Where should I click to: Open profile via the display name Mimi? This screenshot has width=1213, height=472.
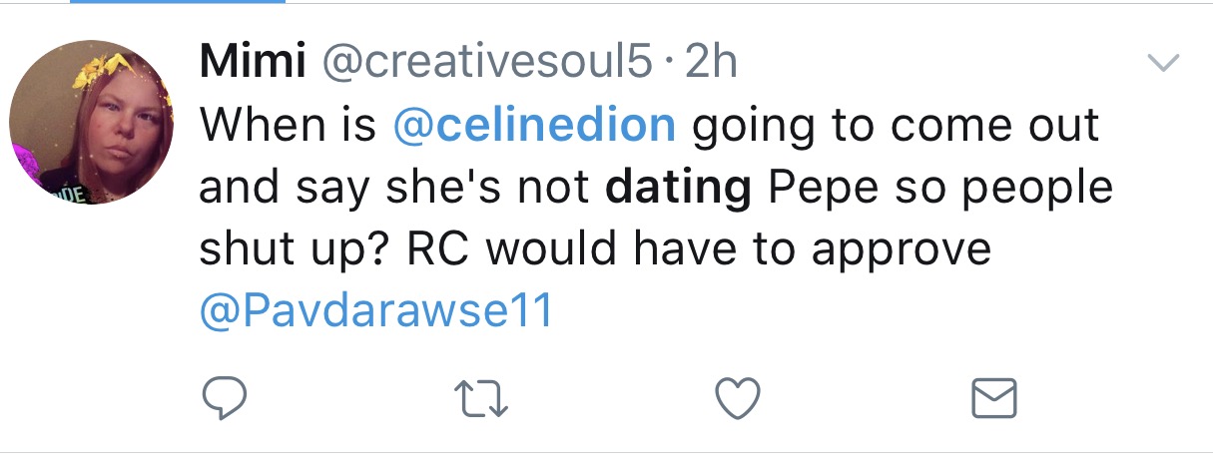[252, 63]
